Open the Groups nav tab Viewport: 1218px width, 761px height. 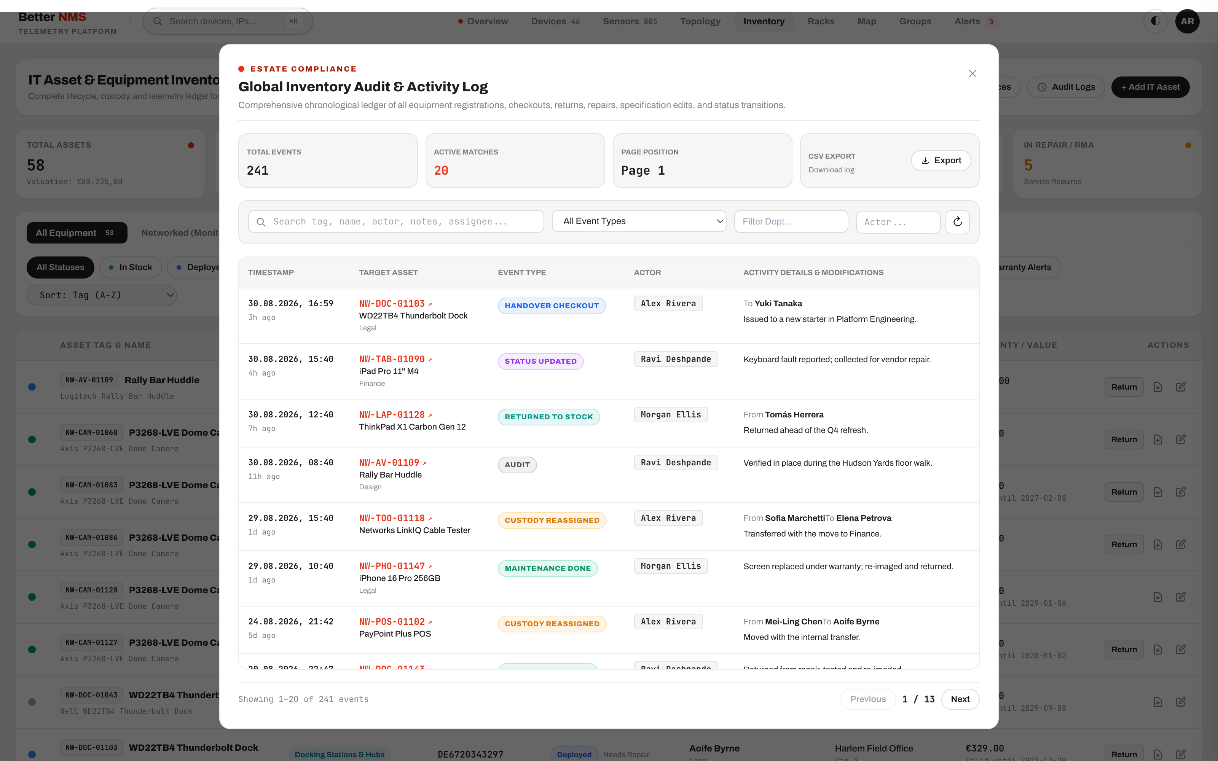915,21
